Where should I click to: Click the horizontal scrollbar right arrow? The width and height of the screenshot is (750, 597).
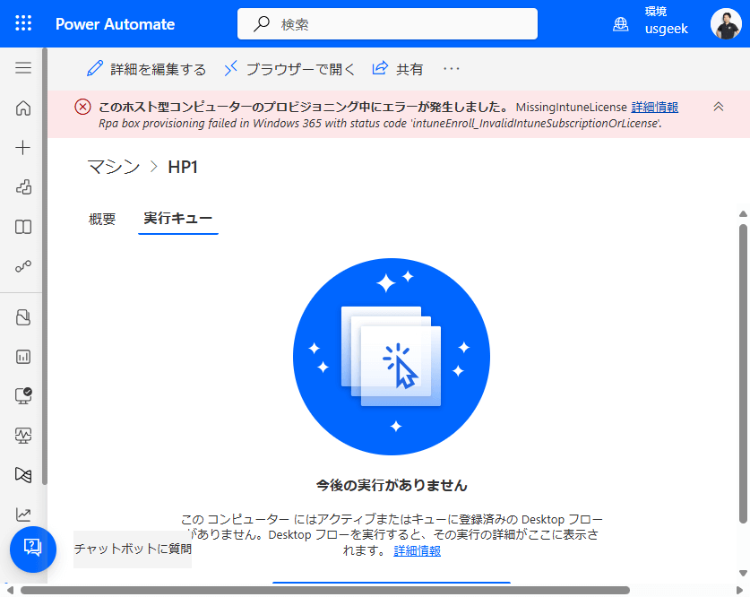coord(739,591)
